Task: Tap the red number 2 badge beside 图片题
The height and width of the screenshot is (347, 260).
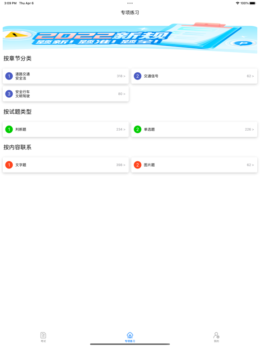Action: [x=138, y=165]
